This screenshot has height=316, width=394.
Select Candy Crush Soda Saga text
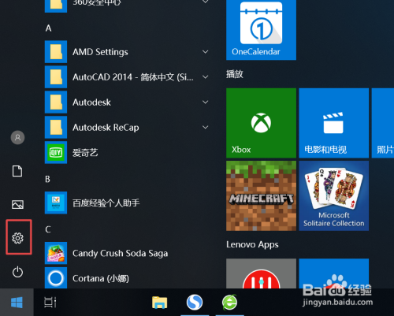pos(120,253)
